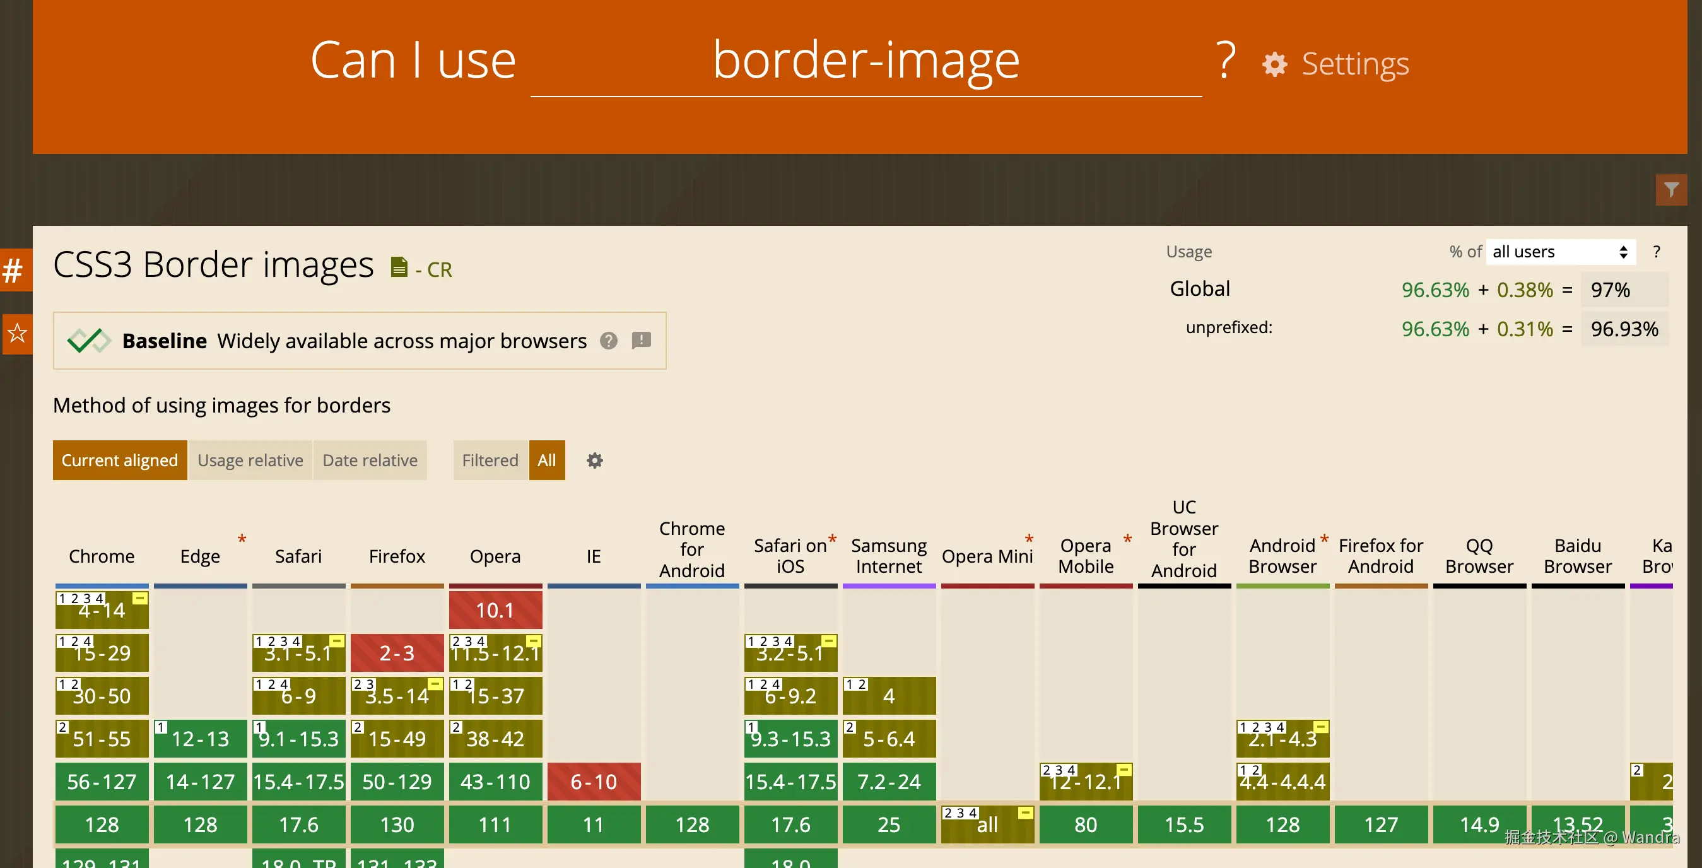Select the IE 6-10 cell
Image resolution: width=1702 pixels, height=868 pixels.
[x=594, y=782]
